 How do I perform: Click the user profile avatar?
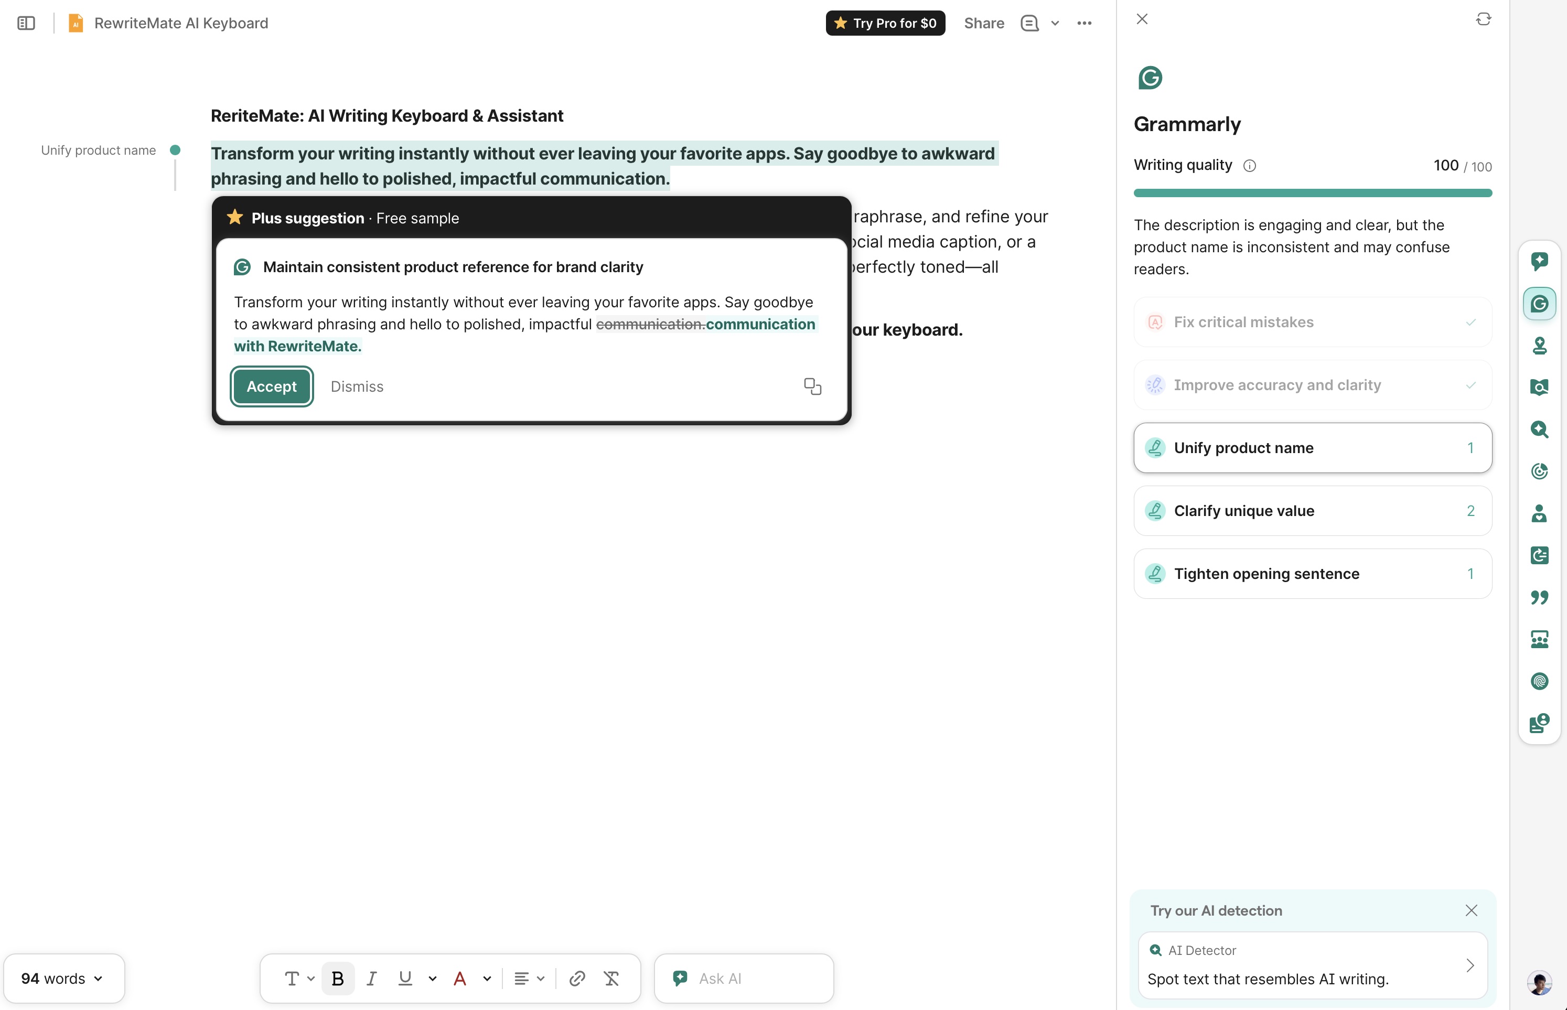coord(1539,982)
